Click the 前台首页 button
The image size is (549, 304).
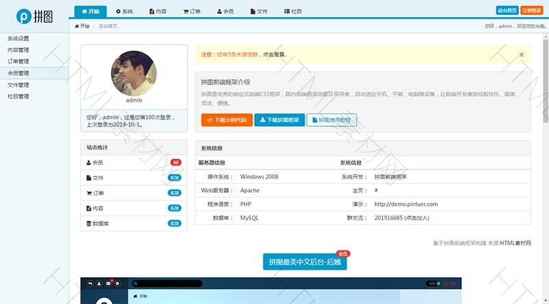tap(506, 10)
